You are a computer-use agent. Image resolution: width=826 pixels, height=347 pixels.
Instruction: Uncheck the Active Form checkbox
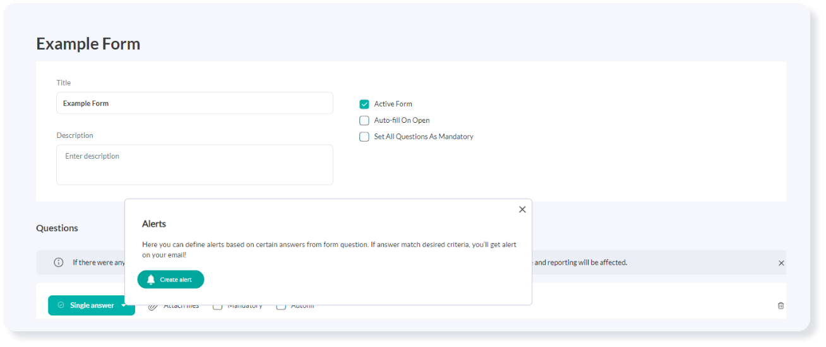[x=364, y=105]
